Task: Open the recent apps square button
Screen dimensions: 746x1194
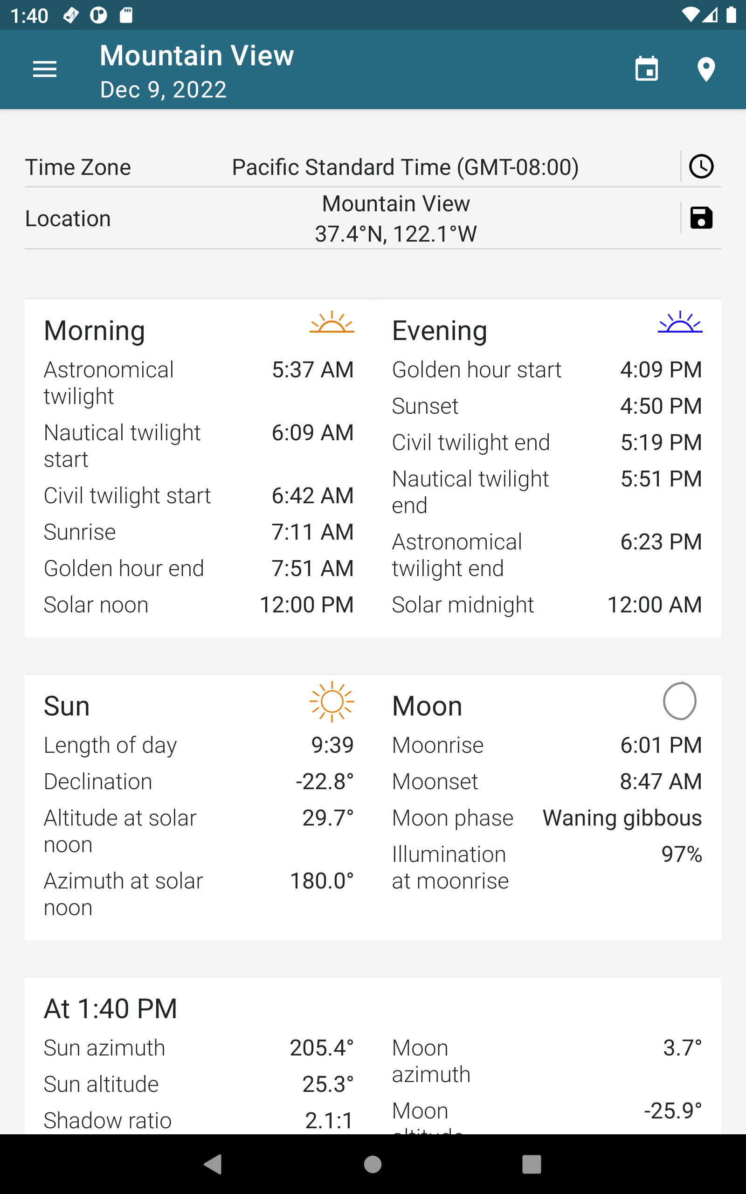Action: pos(532,1165)
